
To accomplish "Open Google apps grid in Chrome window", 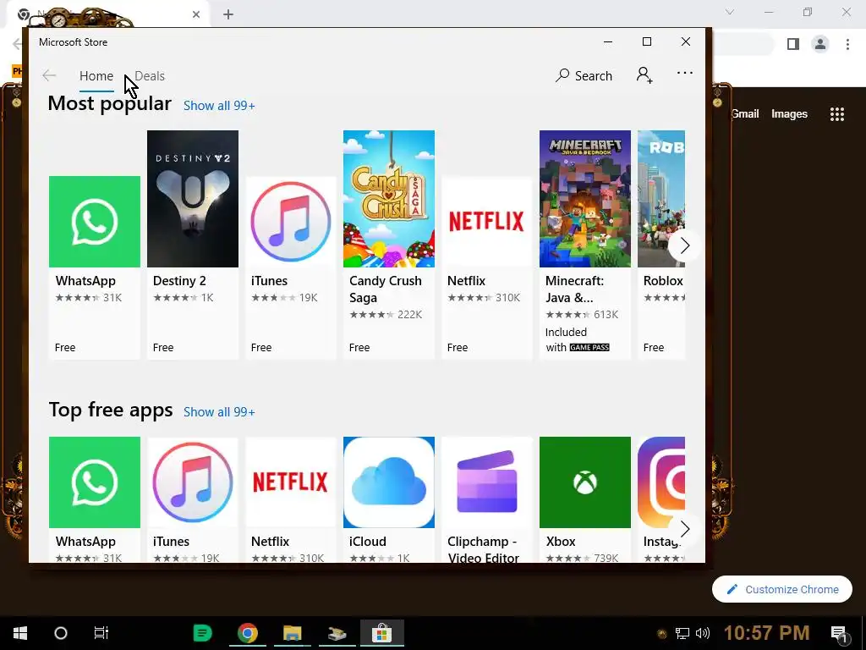I will point(837,114).
